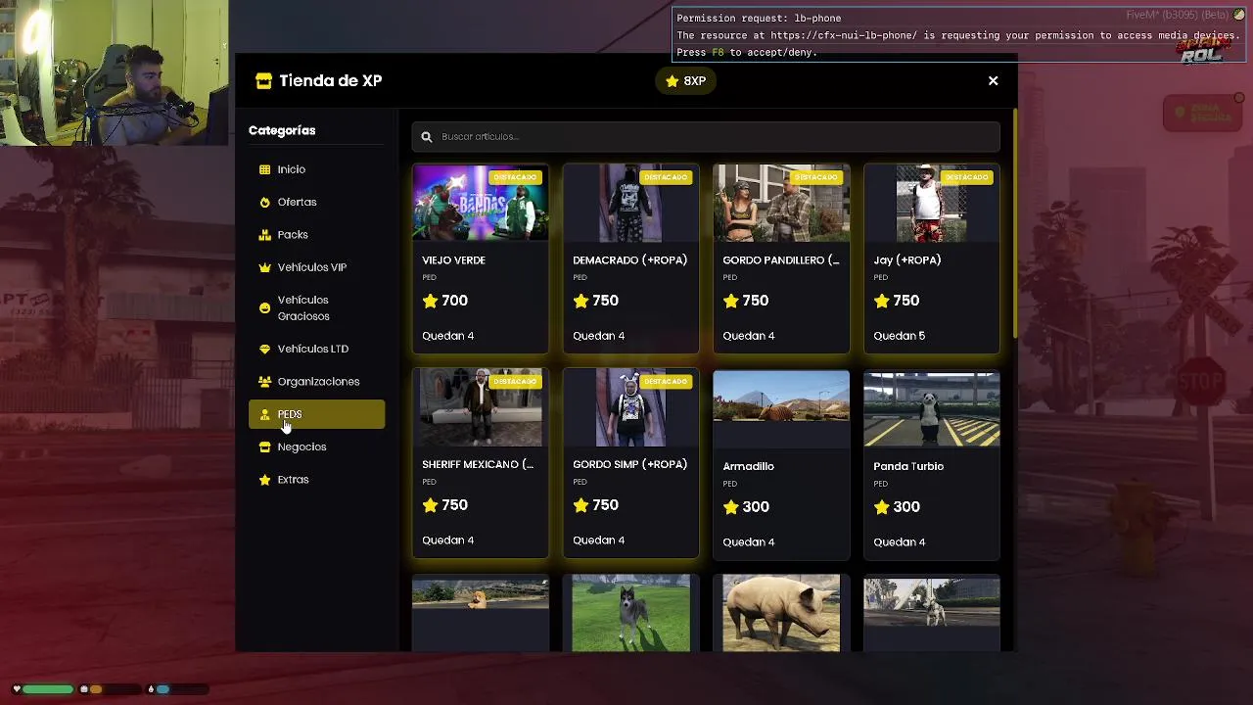Open the Inicio category
This screenshot has width=1253, height=705.
316,169
